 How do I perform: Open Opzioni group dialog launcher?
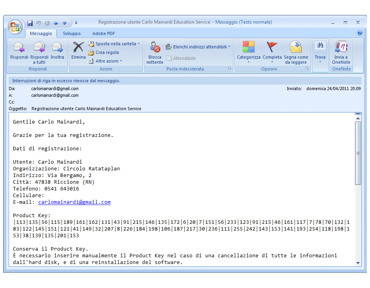[x=307, y=68]
